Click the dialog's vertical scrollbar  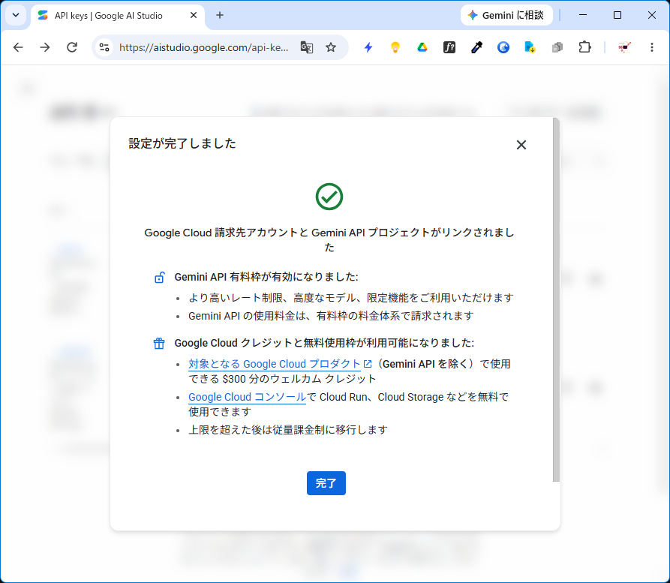click(x=556, y=299)
